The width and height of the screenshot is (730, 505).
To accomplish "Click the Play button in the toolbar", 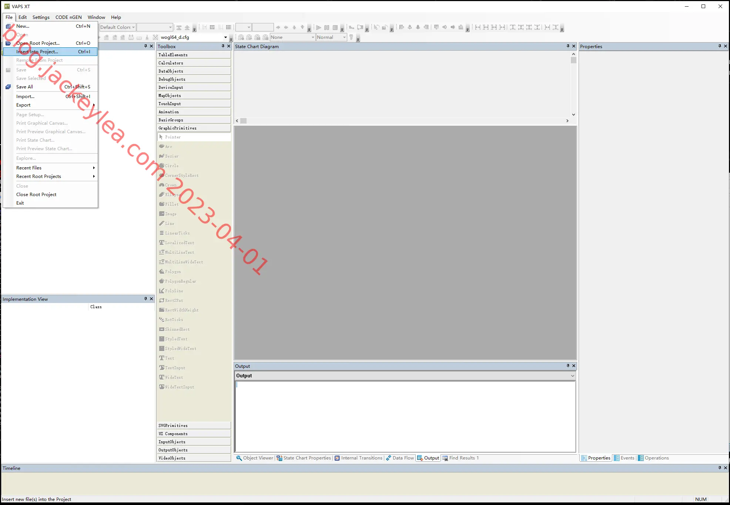I will coord(318,27).
